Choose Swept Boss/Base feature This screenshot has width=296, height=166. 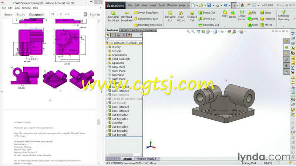(146, 13)
